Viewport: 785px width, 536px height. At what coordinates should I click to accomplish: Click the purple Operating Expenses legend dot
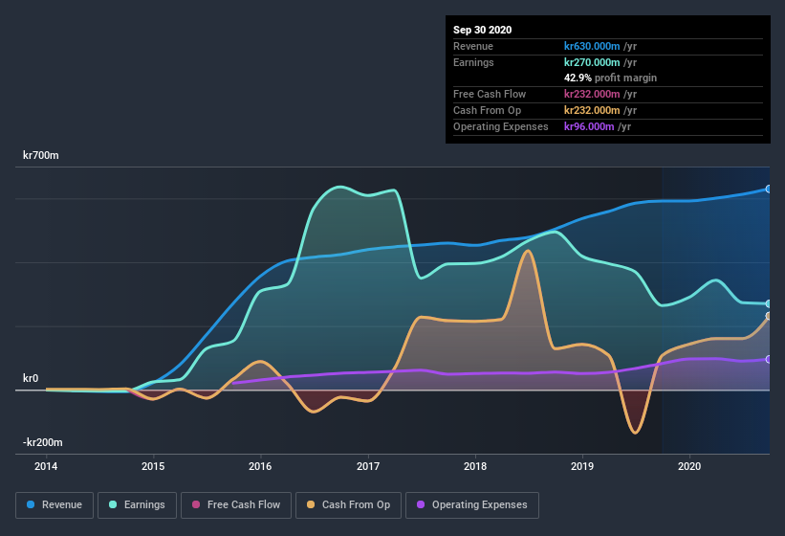421,504
